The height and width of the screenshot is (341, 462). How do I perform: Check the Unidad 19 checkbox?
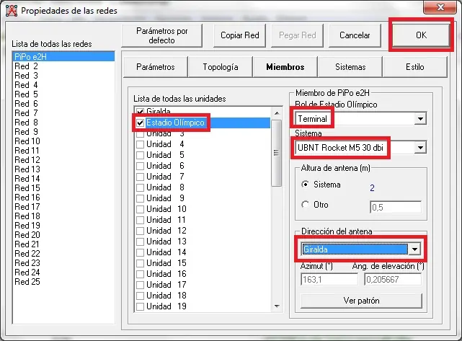point(141,306)
